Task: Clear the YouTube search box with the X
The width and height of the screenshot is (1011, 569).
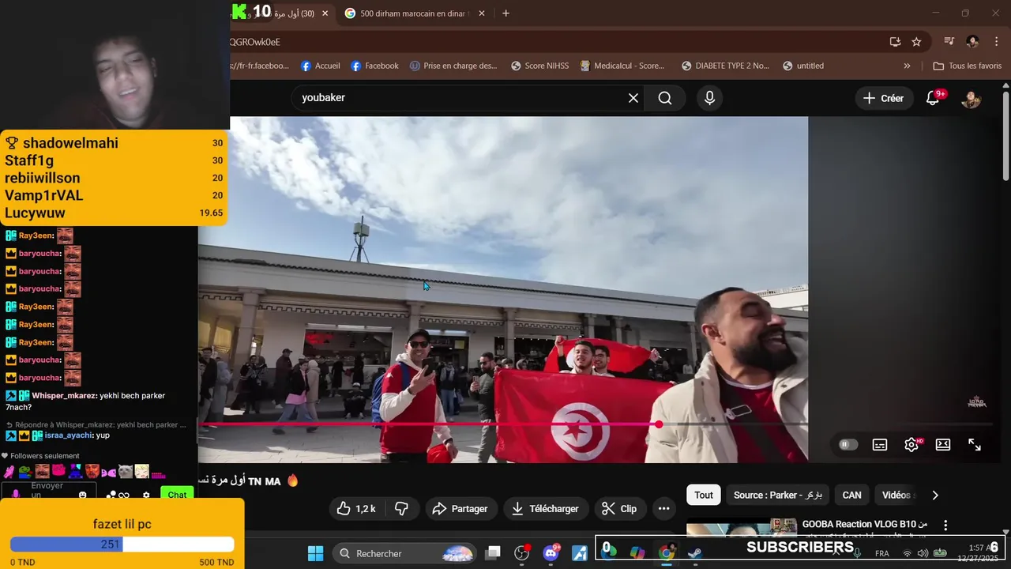Action: click(633, 98)
